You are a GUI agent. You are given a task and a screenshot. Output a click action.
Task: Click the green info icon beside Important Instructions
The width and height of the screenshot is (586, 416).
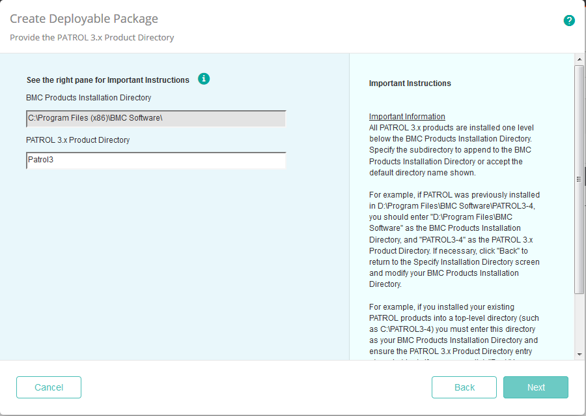tap(204, 79)
